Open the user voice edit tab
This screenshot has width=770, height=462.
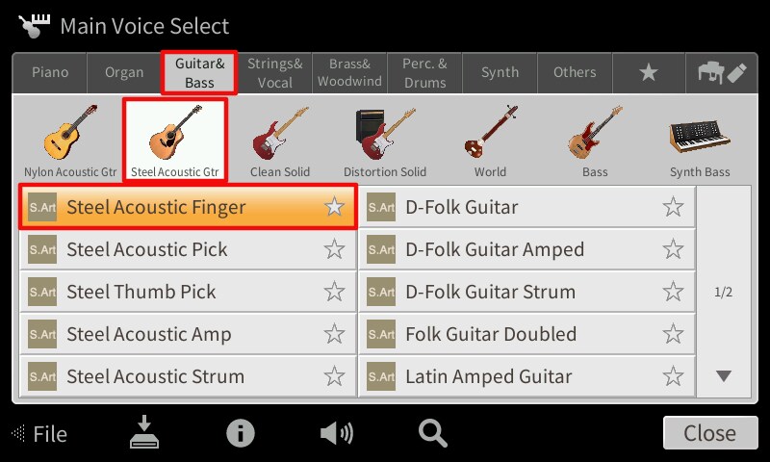pos(722,72)
